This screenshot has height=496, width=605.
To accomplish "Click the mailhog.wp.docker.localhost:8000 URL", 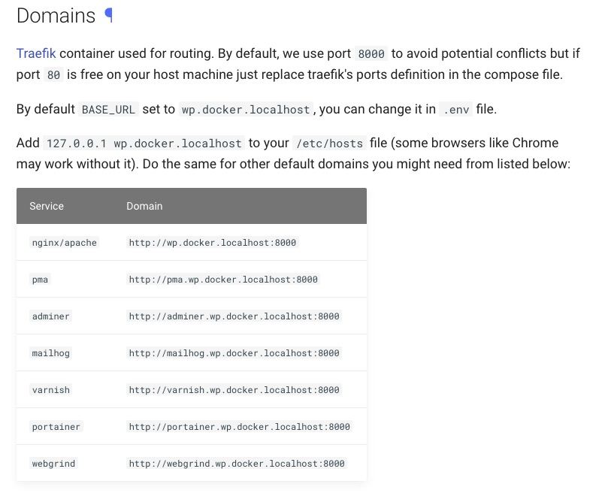I will coord(234,353).
